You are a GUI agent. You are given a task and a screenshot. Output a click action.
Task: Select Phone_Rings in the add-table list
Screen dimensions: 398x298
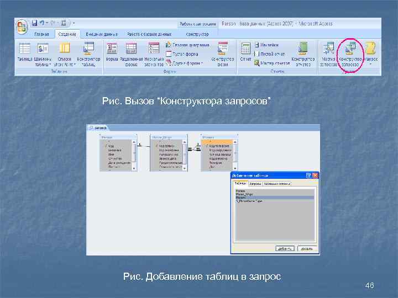[x=275, y=194]
